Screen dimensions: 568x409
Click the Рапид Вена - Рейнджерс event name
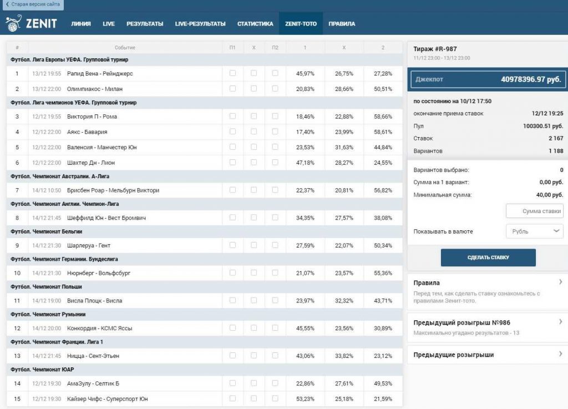(100, 74)
